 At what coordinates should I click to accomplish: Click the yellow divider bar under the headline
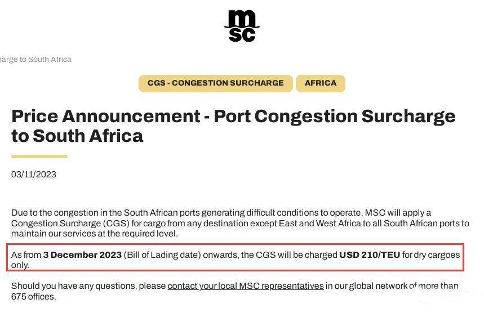(x=39, y=157)
